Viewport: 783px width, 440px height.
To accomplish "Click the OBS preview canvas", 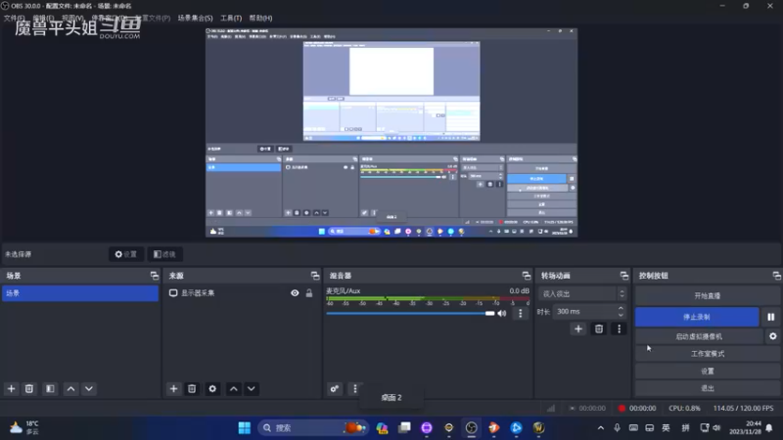I will click(391, 132).
